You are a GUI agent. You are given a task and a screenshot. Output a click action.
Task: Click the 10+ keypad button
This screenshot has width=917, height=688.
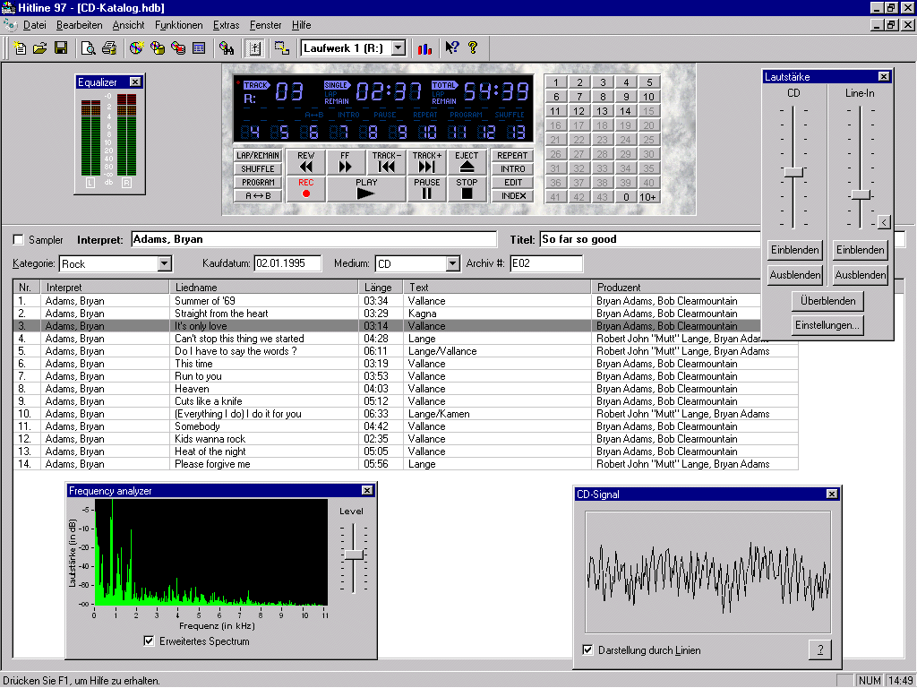[648, 197]
